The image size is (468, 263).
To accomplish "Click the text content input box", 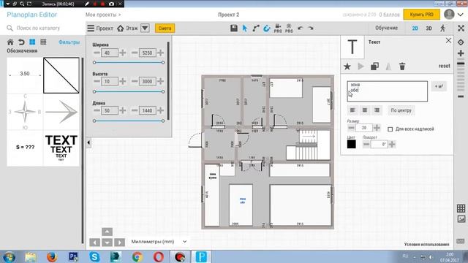I will 387,91.
